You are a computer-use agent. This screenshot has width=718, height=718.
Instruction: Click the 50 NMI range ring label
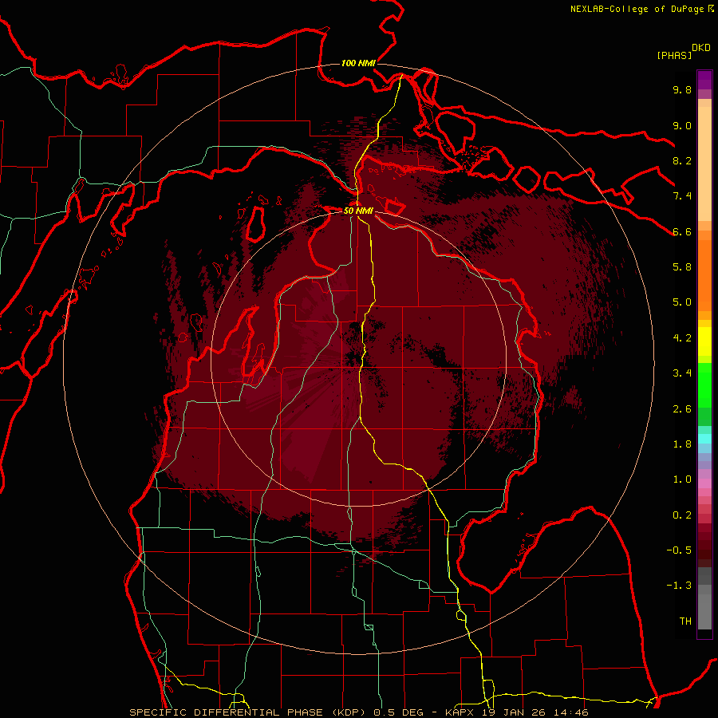pos(358,211)
